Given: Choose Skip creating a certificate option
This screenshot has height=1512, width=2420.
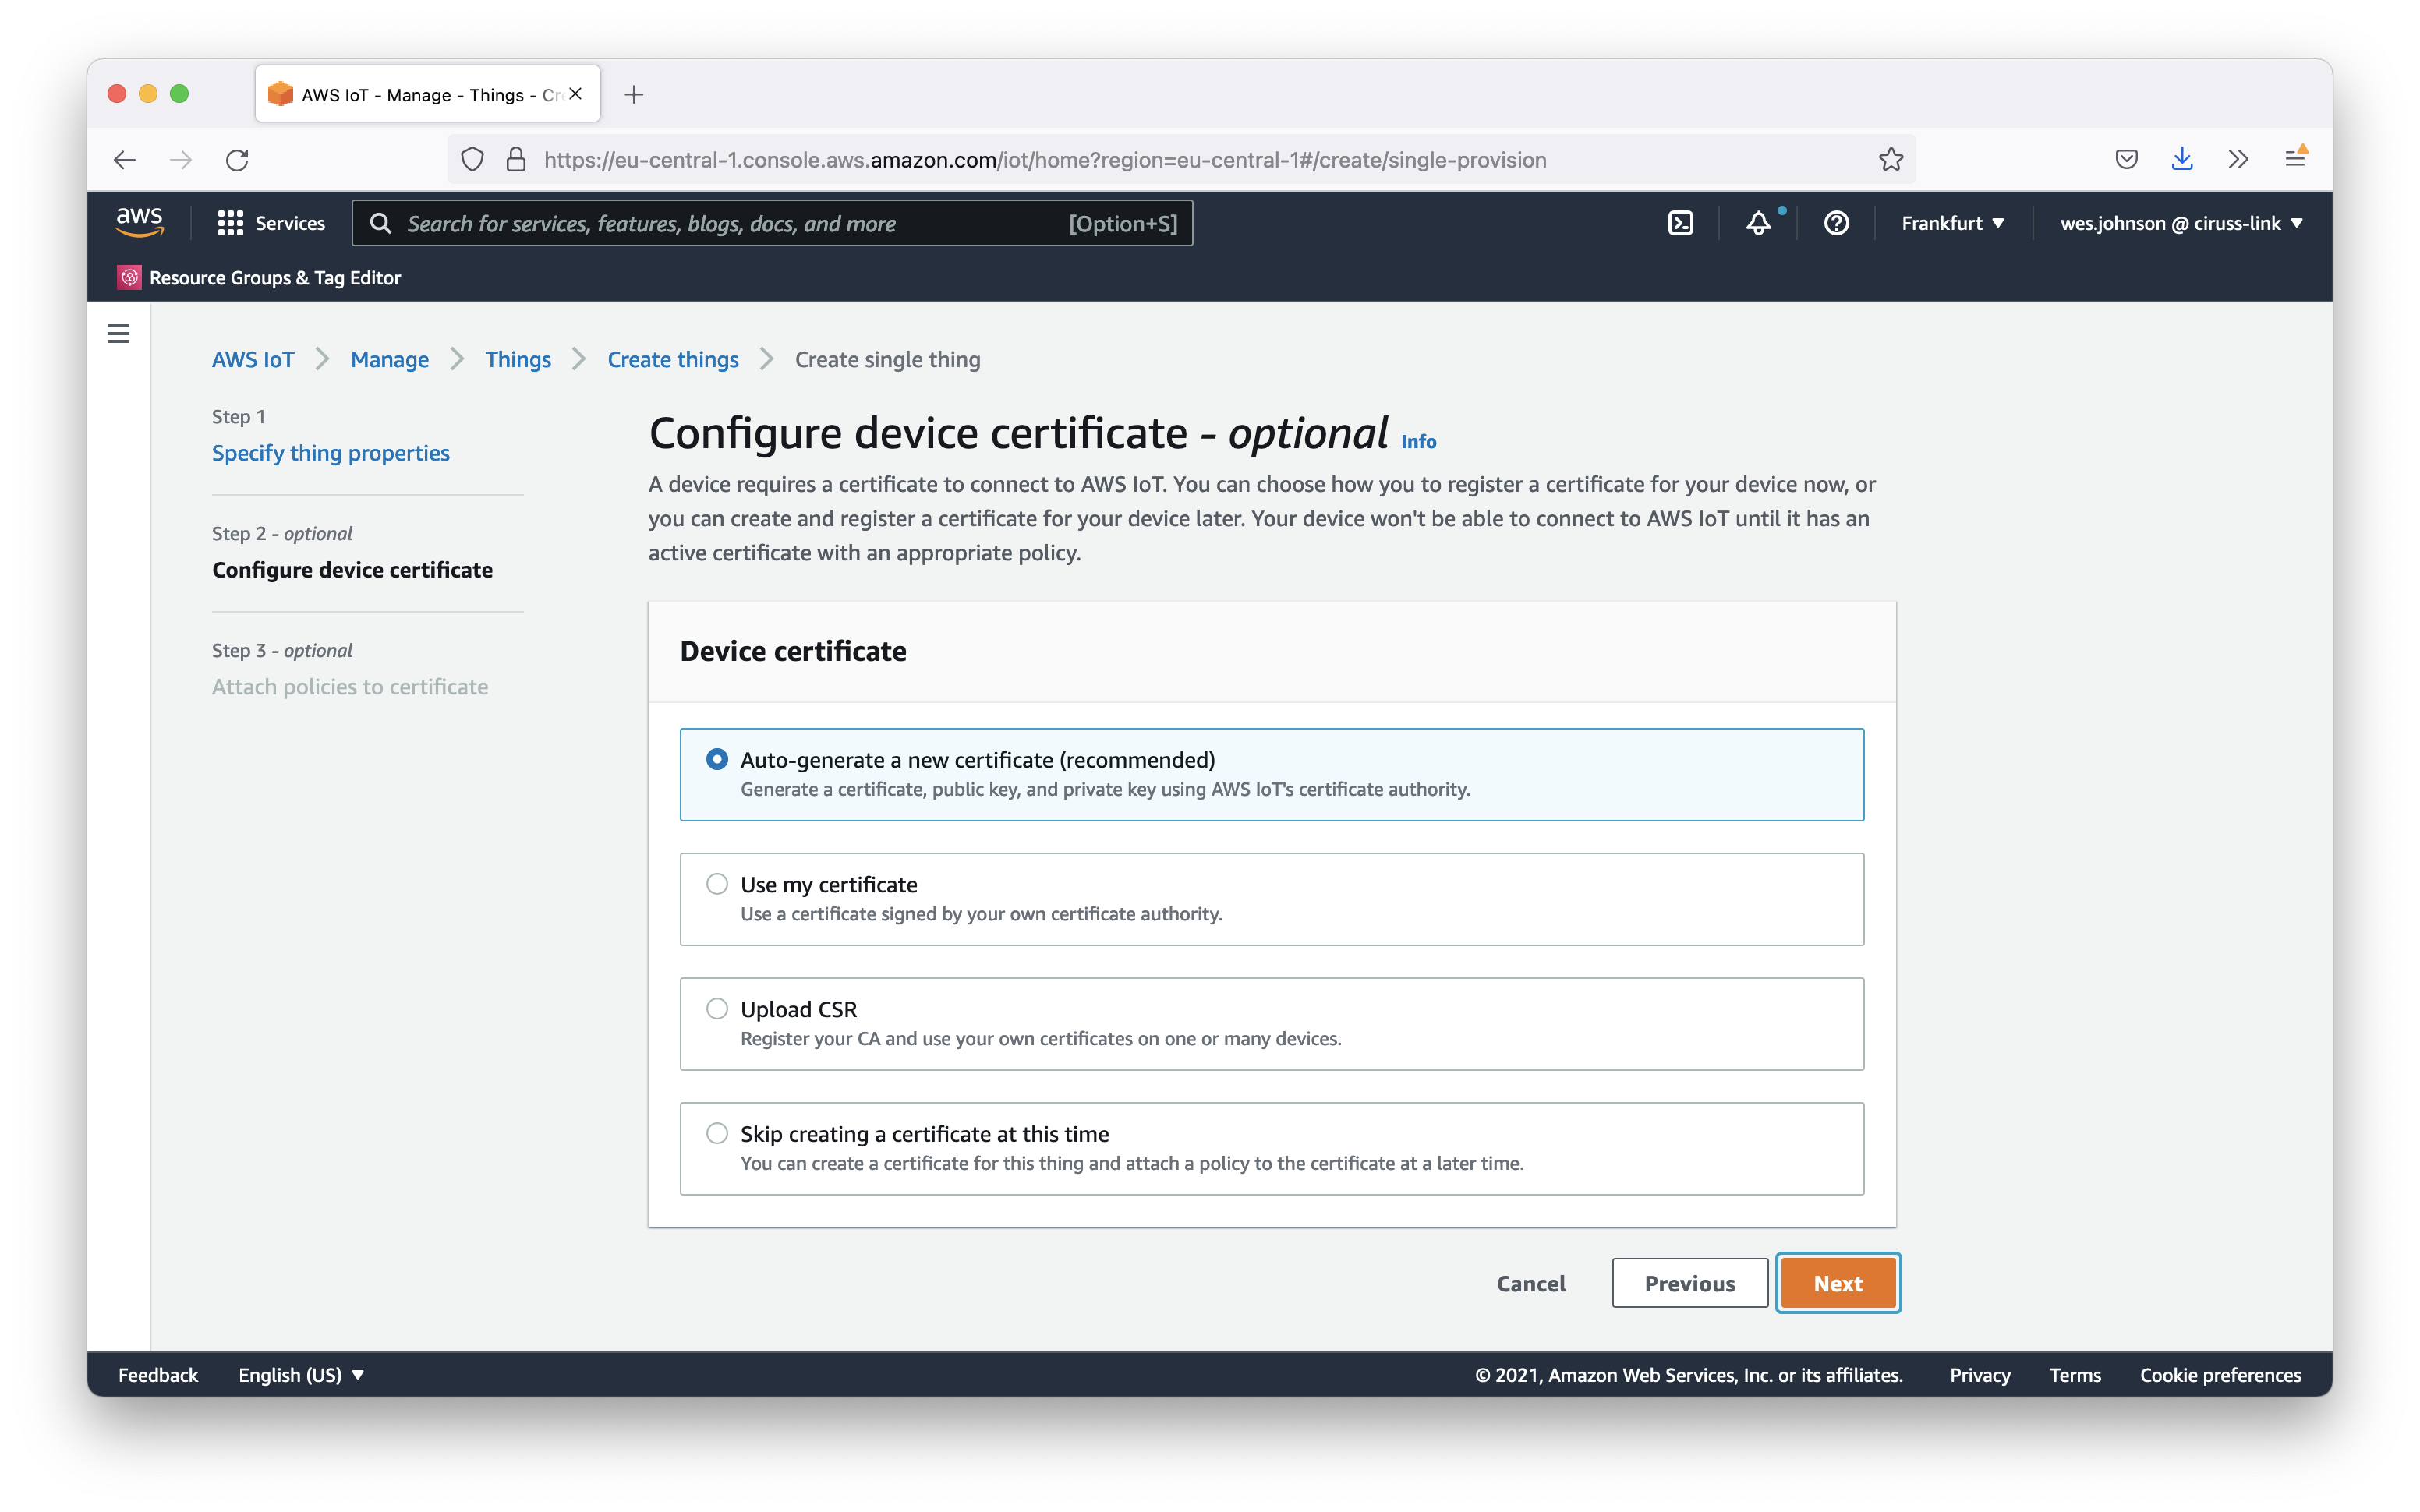Looking at the screenshot, I should (717, 1133).
